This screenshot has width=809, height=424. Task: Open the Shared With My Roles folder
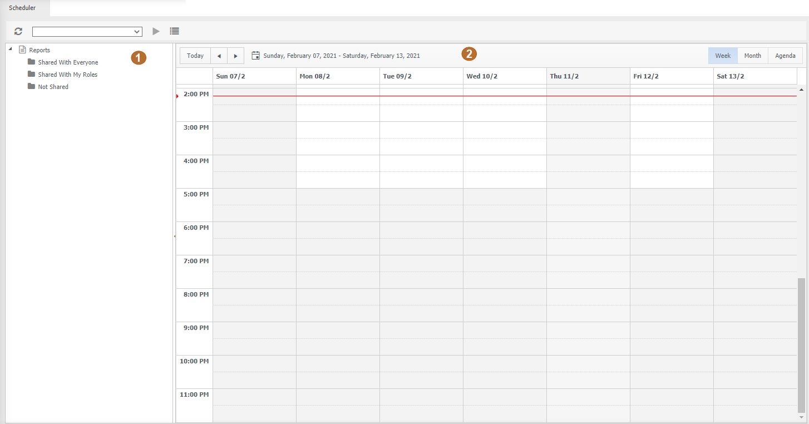tap(63, 75)
